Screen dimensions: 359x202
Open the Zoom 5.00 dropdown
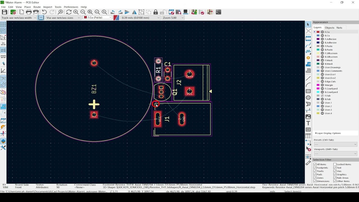[173, 18]
